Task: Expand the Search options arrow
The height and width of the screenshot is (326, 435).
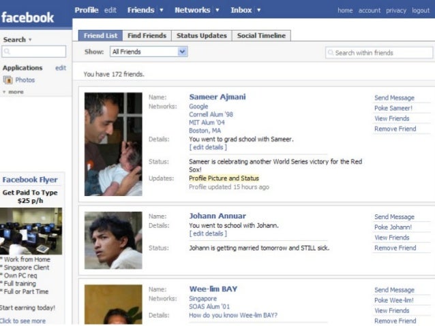Action: (30, 40)
